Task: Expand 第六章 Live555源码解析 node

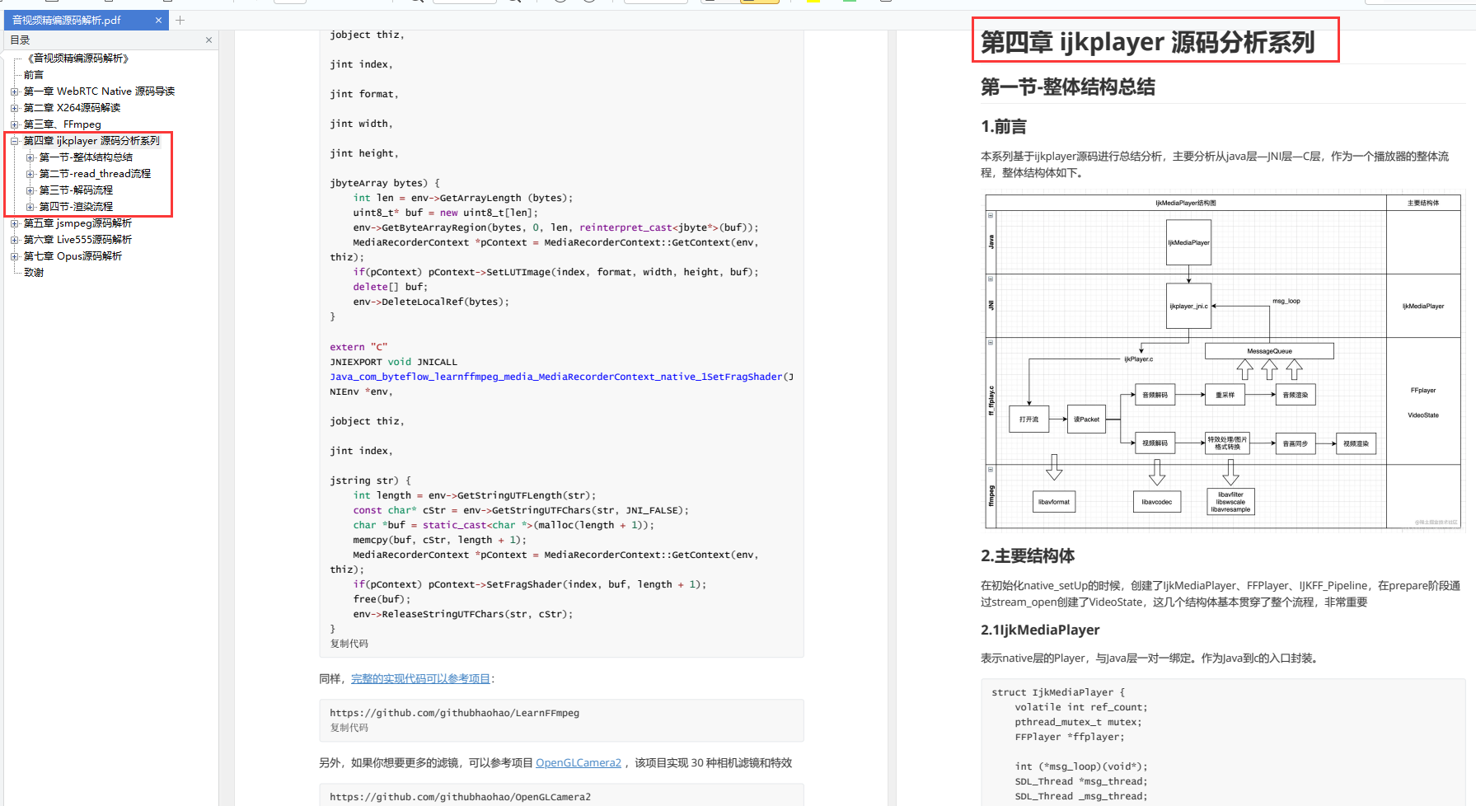Action: [14, 240]
